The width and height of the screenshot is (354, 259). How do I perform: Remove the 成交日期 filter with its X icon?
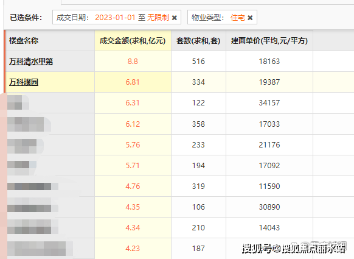[x=175, y=18]
